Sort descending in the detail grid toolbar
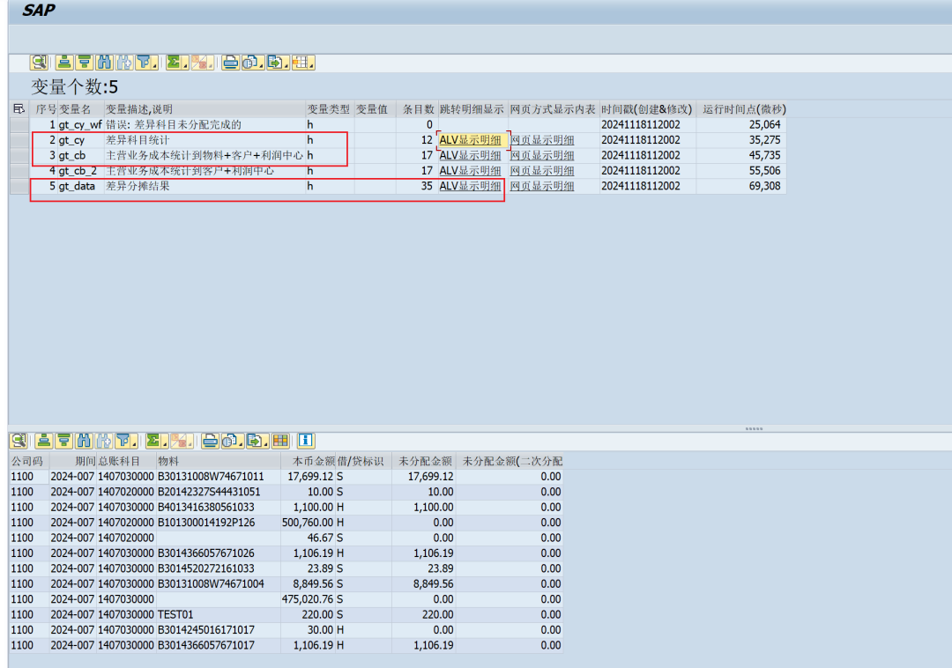Screen dimensions: 952x668 pyautogui.click(x=63, y=441)
